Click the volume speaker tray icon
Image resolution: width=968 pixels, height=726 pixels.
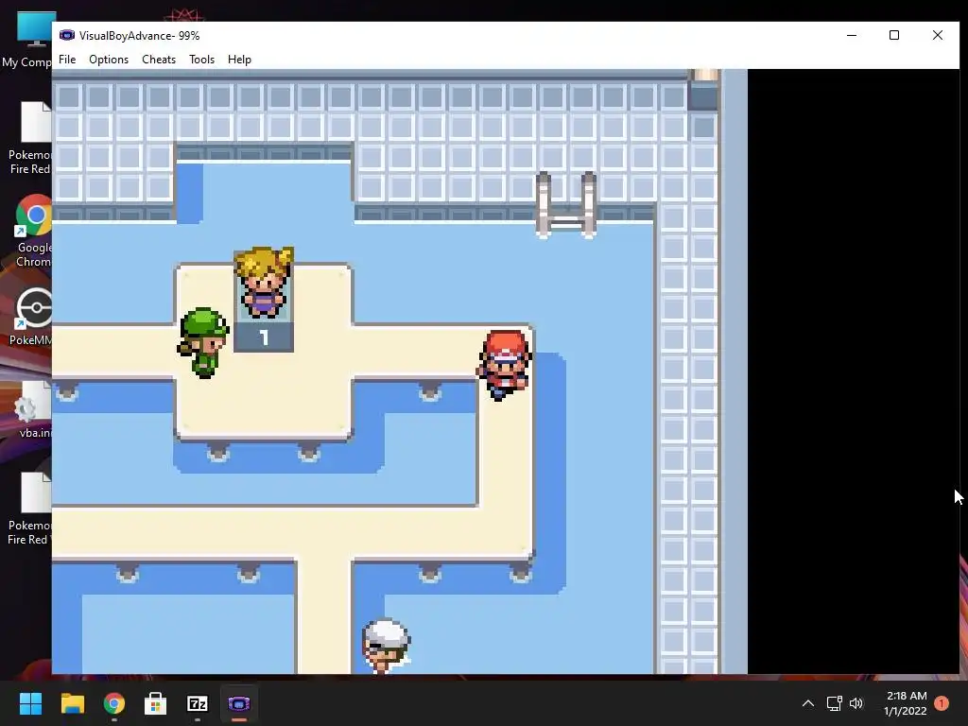coord(856,703)
